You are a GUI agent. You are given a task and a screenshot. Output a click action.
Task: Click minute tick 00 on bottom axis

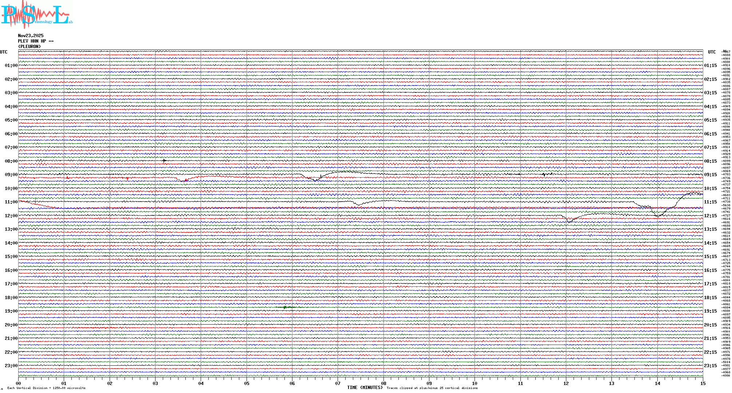(x=19, y=384)
